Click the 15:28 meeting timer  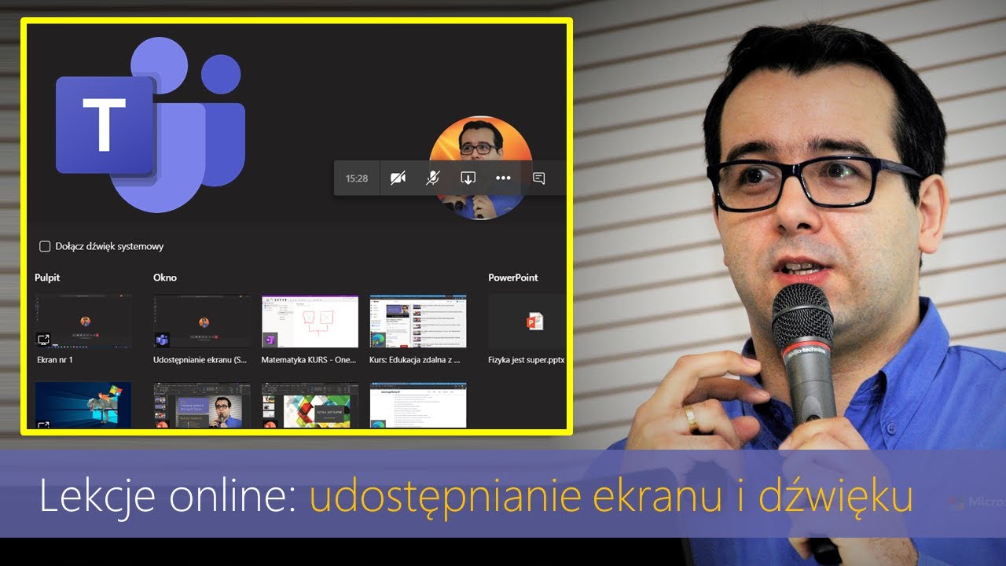(x=357, y=178)
